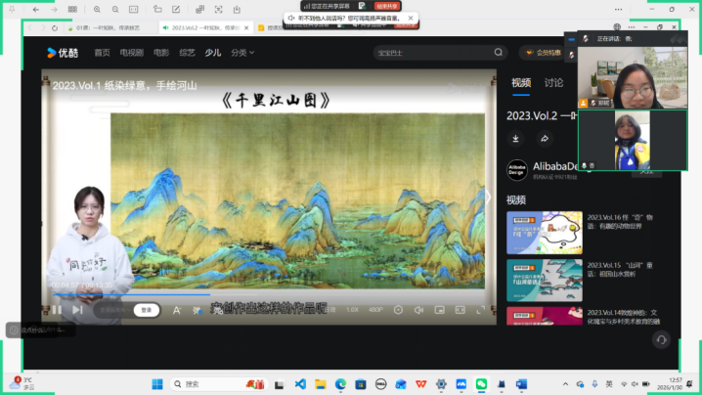Toggle the 弹 danmaku bullet comments
Viewport: 702px width, 395px height.
point(197,310)
